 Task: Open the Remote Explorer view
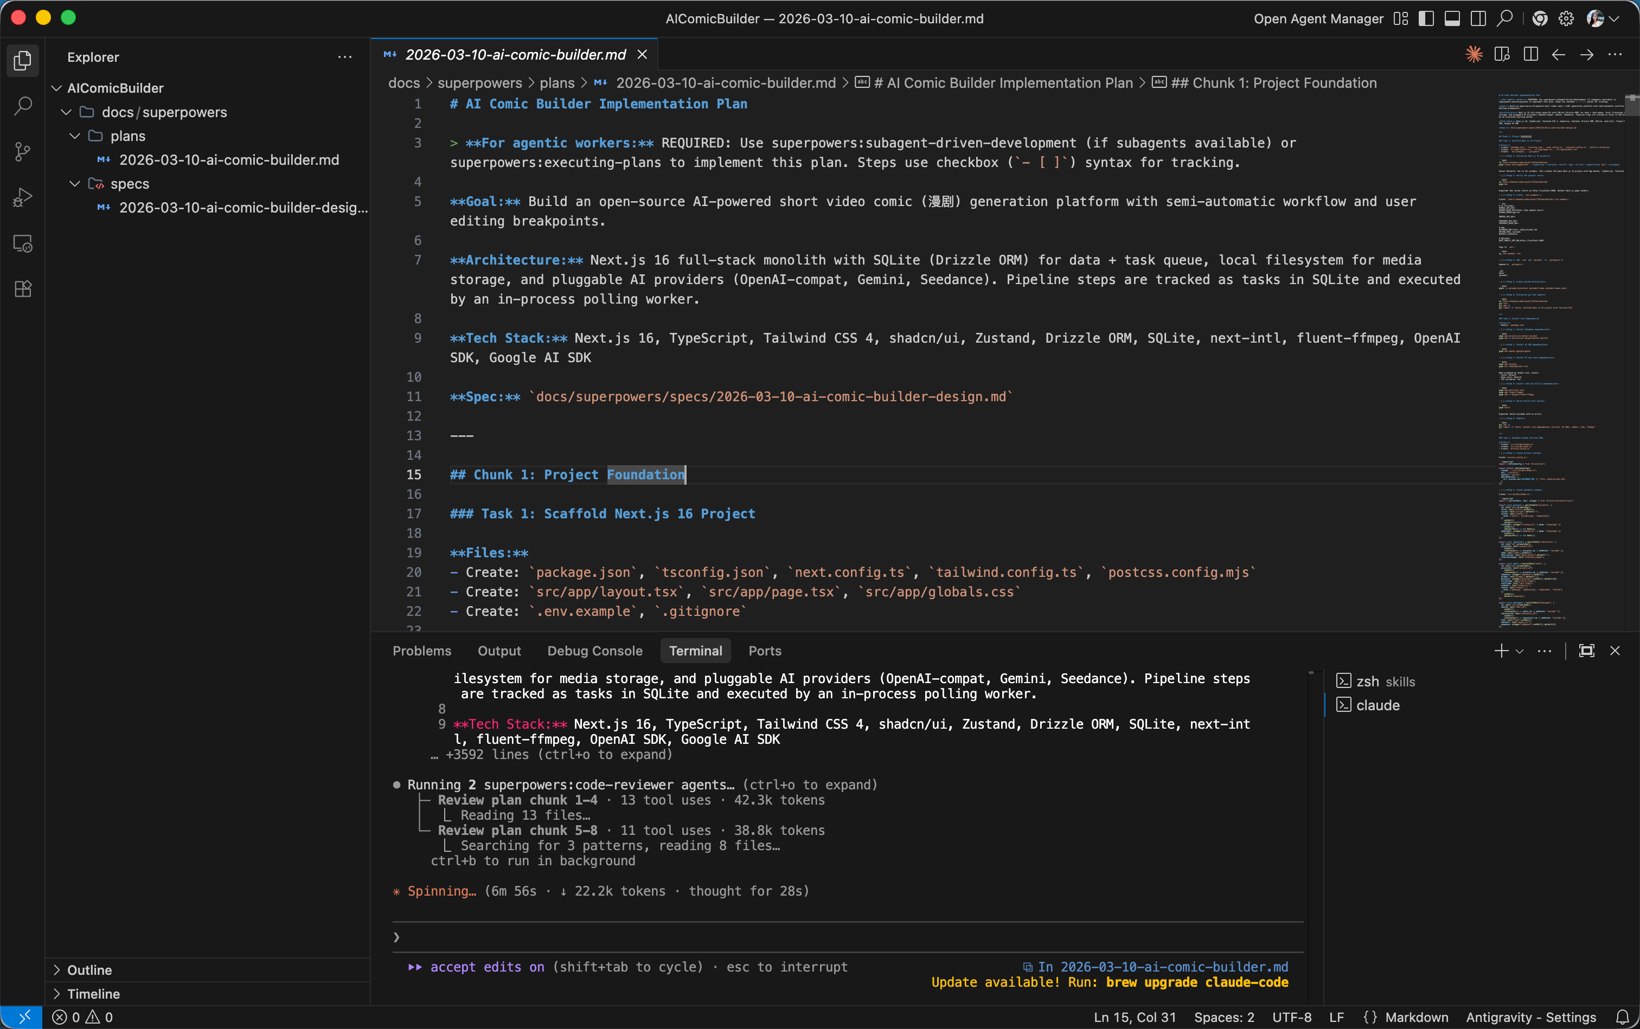coord(22,243)
